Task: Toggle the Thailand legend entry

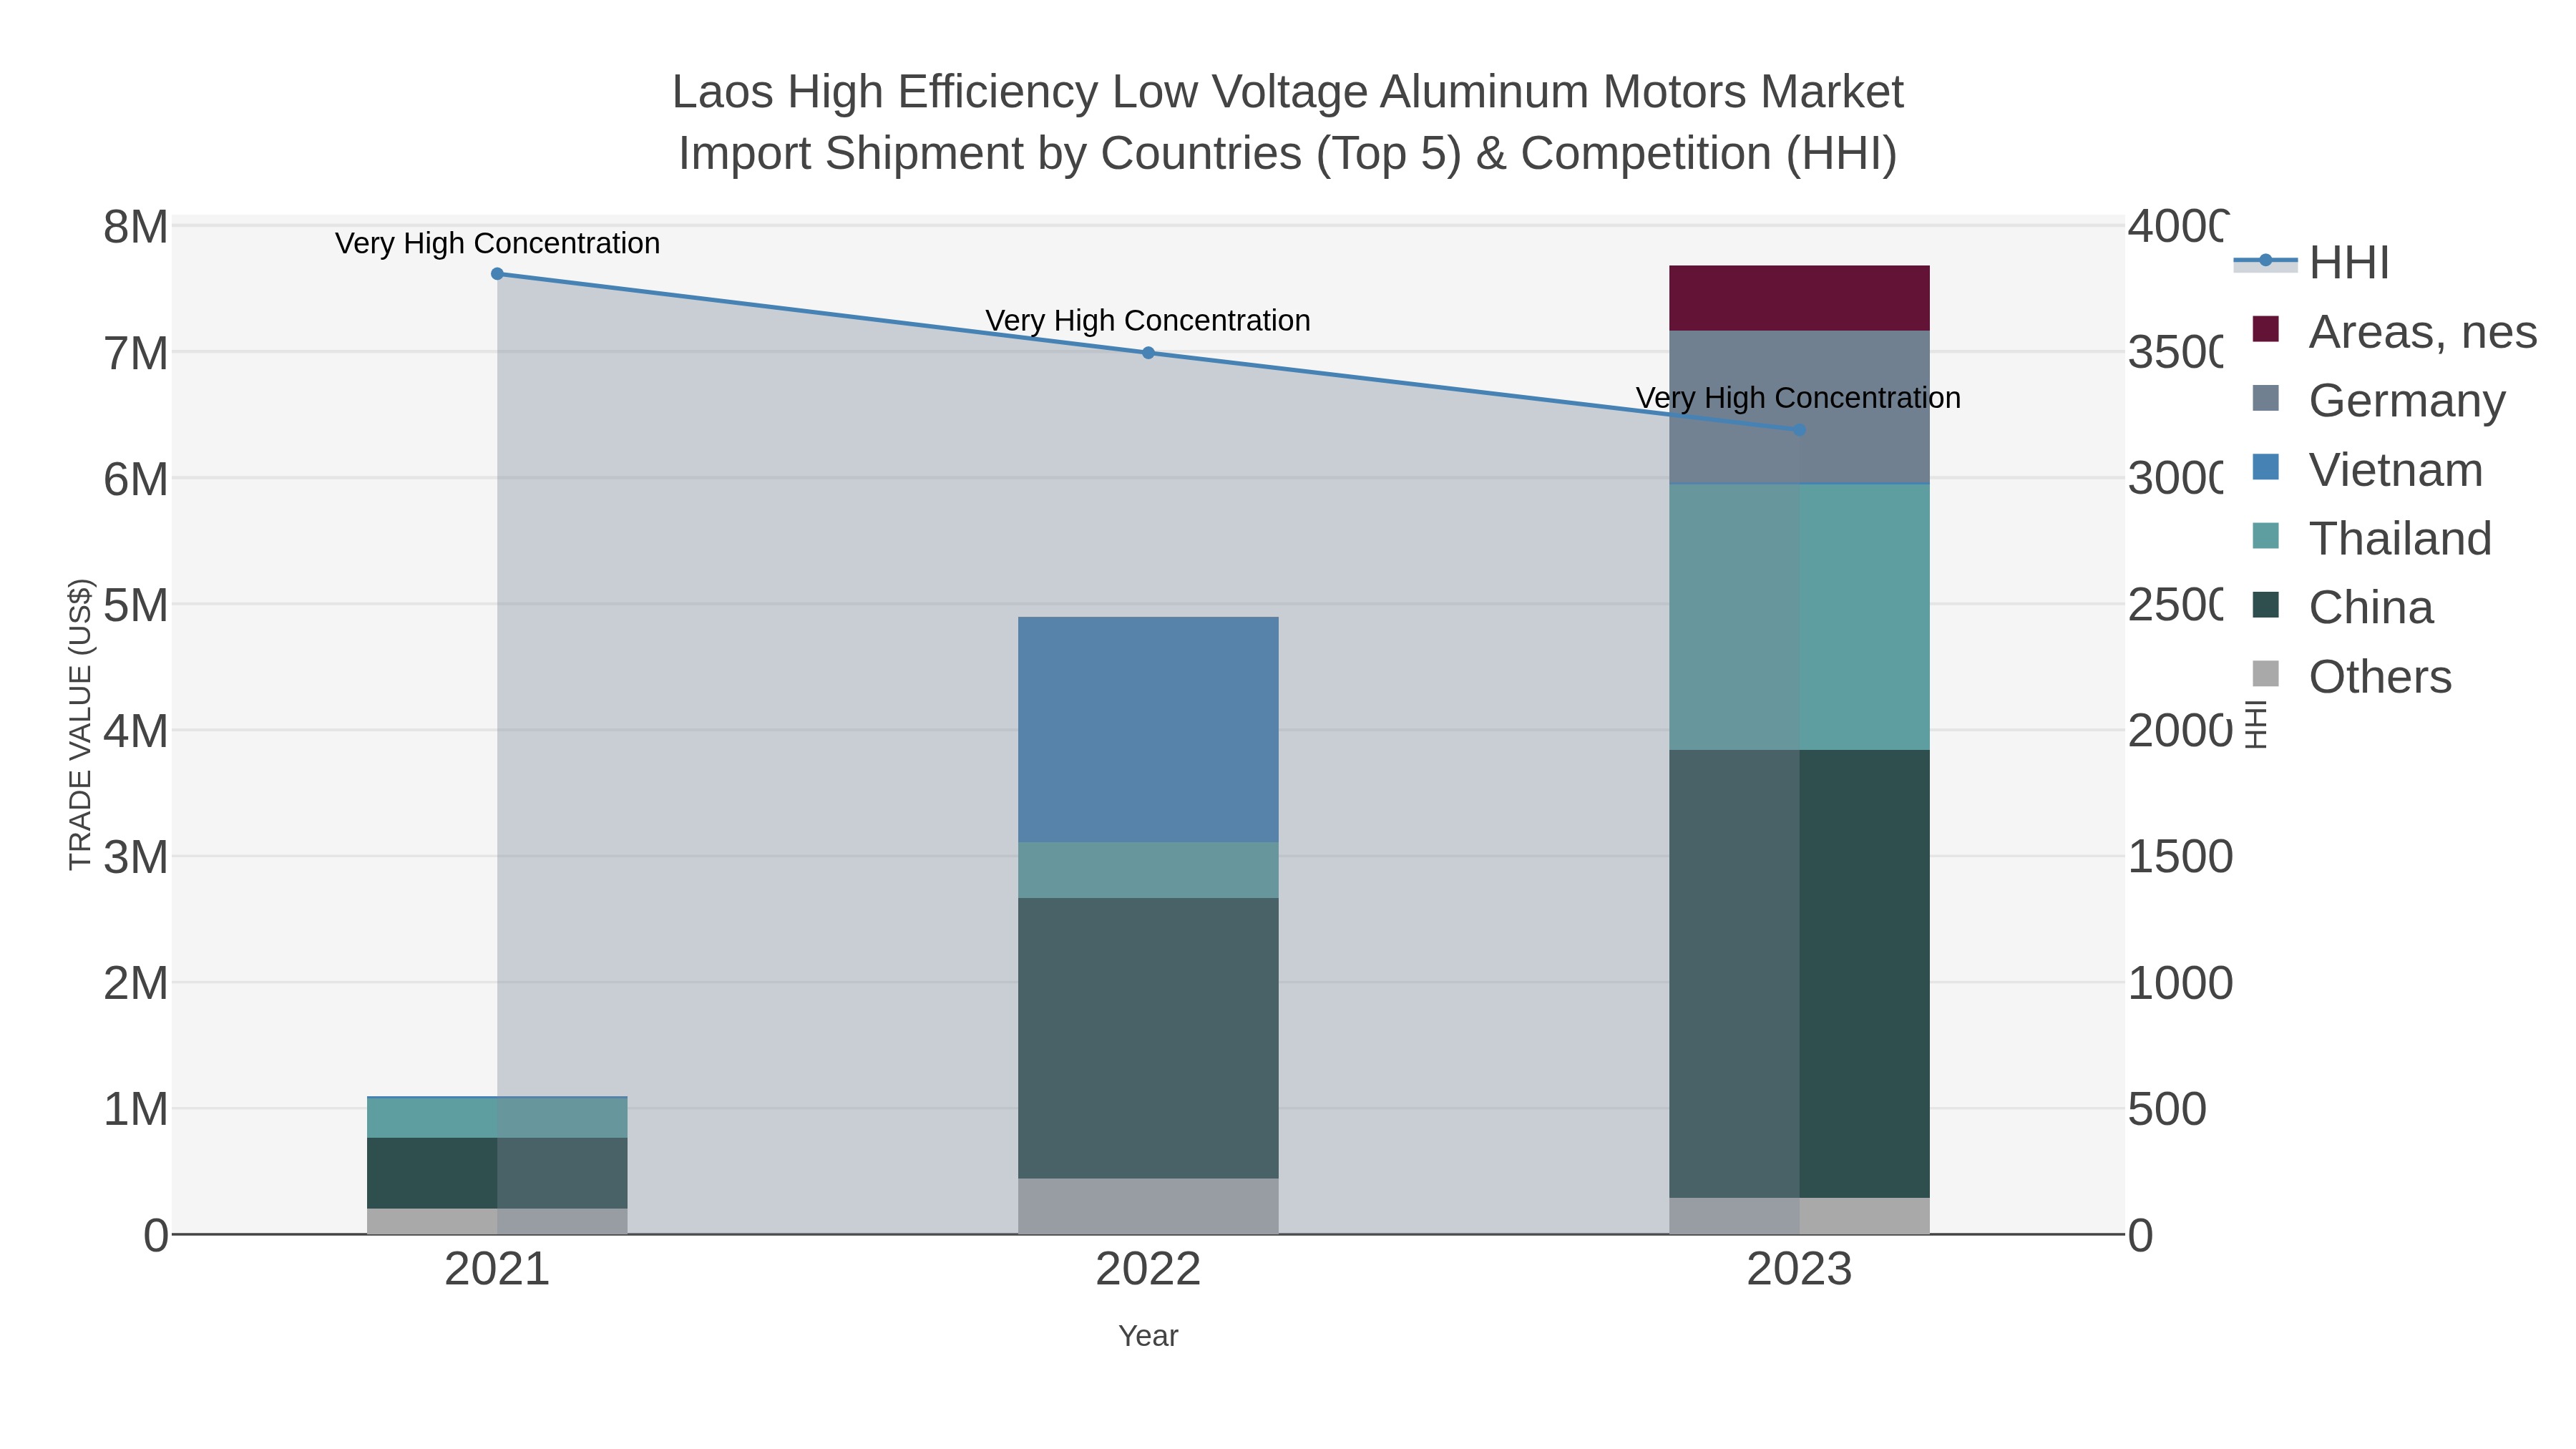Action: [2371, 539]
